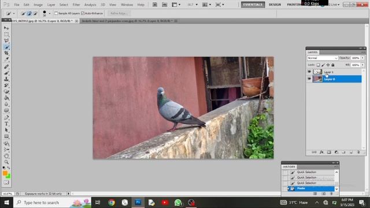Screen dimensions: 370x208
Task: Select the Eyedropper tool
Action: point(6,59)
